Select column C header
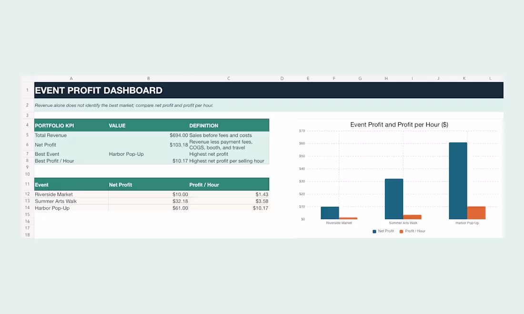524x314 pixels. click(x=229, y=78)
